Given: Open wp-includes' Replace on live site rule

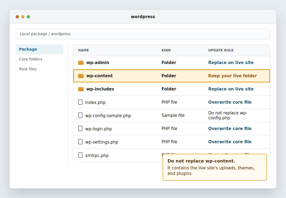Looking at the screenshot, I should (231, 89).
